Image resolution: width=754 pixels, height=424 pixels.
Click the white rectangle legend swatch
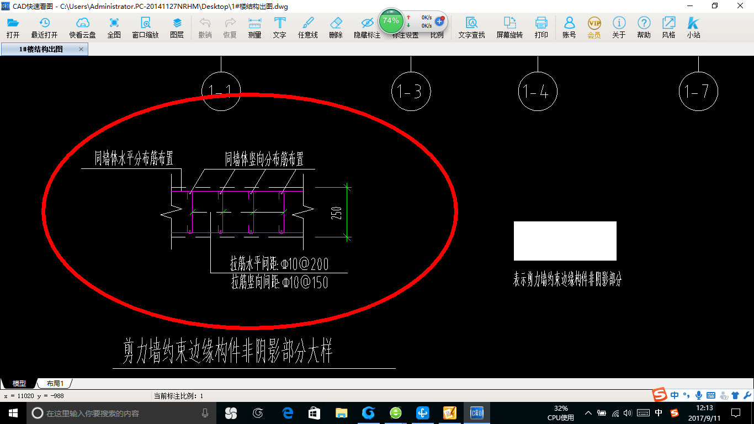(565, 241)
